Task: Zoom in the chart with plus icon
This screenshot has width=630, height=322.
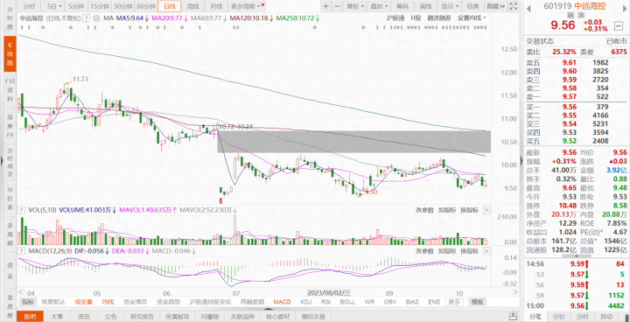Action: point(325,6)
